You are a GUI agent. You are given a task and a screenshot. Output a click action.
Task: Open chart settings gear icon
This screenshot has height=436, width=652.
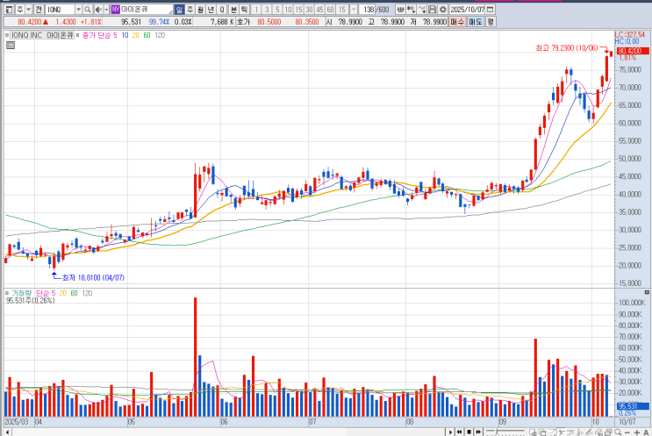[x=443, y=9]
